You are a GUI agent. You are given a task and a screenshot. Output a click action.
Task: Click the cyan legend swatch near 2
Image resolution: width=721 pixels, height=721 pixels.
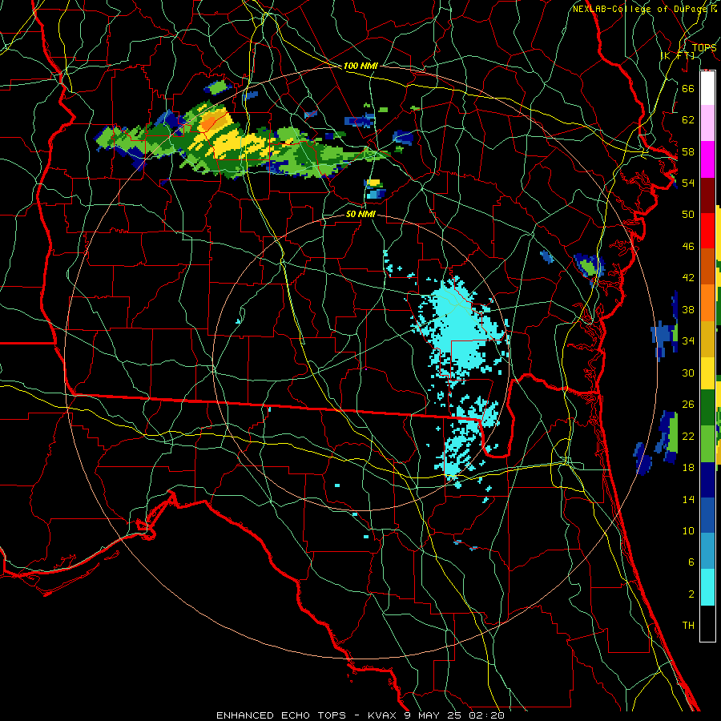coord(707,587)
